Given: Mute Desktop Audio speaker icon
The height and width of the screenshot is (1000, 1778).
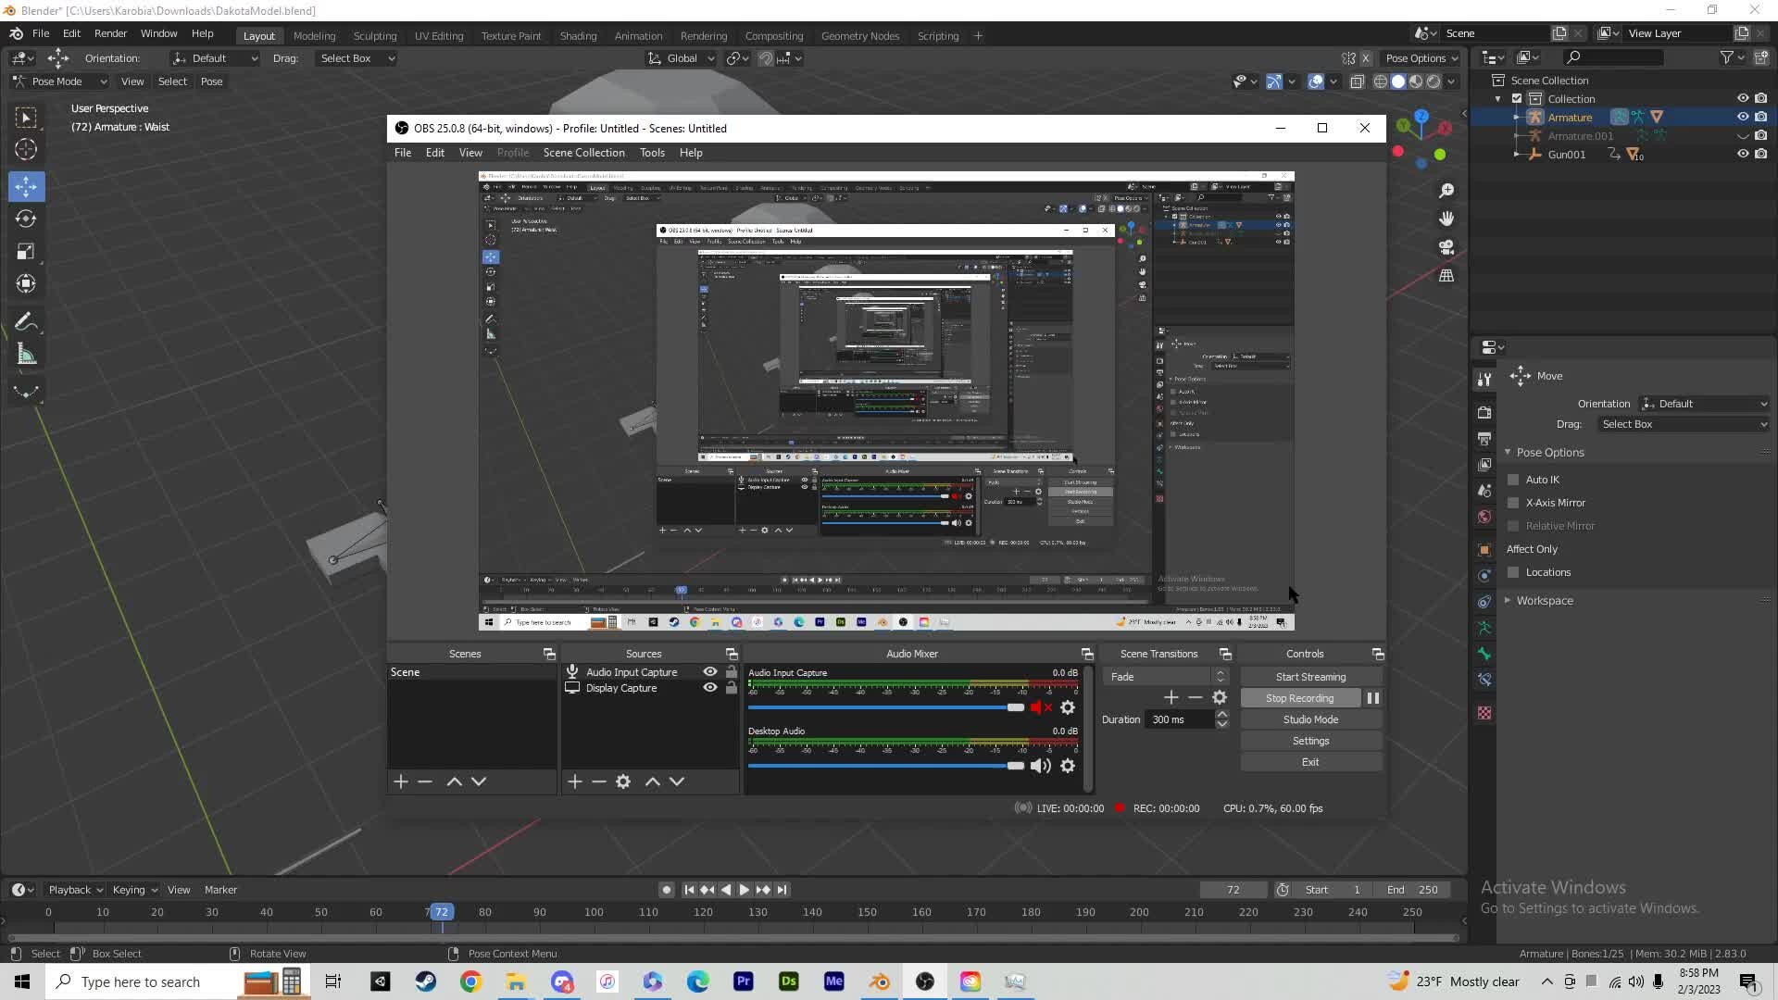Looking at the screenshot, I should 1040,766.
